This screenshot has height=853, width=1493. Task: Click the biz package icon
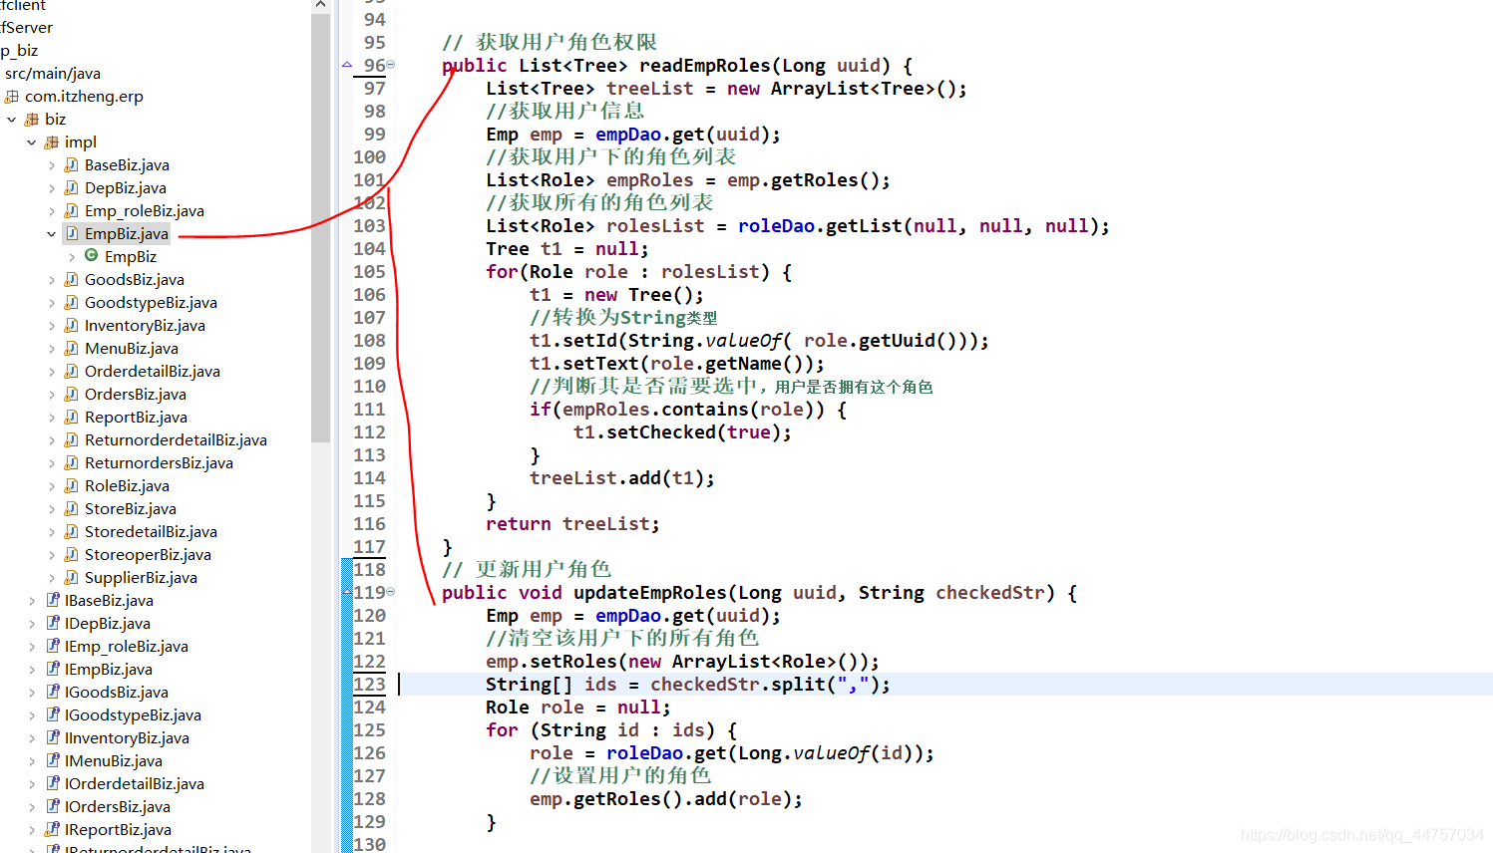32,120
